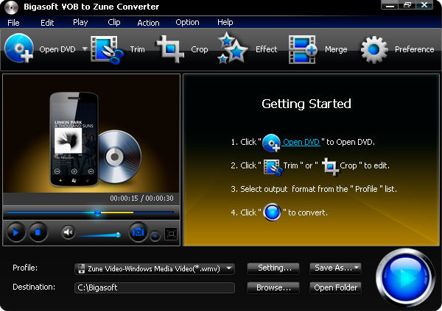
Task: Expand the Open DVD dropdown arrow
Action: click(x=85, y=49)
